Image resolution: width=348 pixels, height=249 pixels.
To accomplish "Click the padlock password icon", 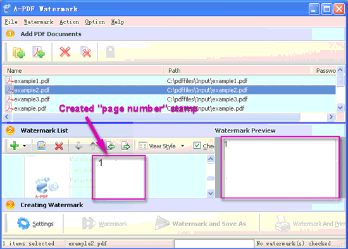I will (x=110, y=51).
